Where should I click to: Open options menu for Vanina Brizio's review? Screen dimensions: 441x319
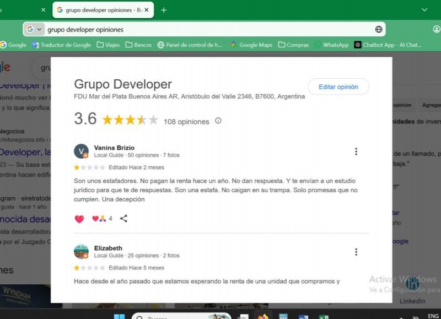click(356, 152)
